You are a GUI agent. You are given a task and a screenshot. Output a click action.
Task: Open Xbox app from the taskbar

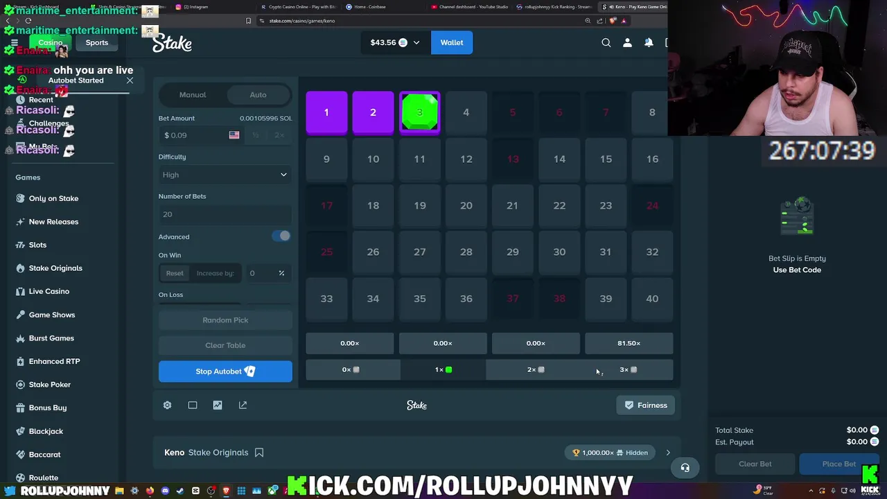point(272,491)
